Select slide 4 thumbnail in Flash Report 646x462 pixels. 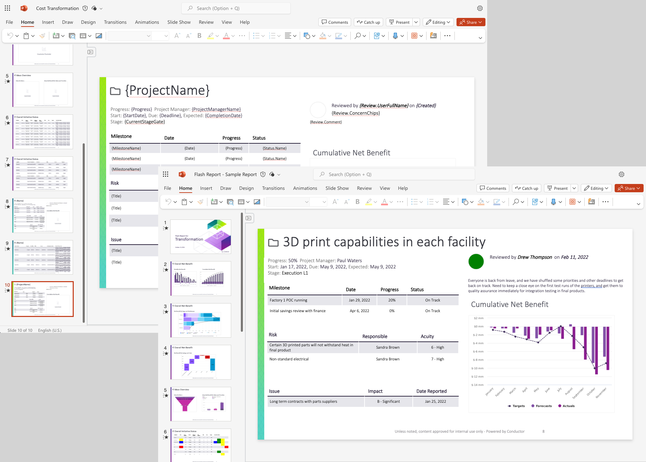pyautogui.click(x=201, y=362)
